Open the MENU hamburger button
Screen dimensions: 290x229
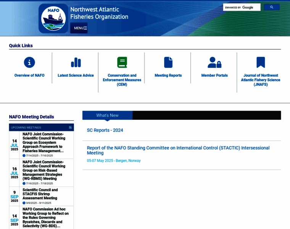(79, 28)
